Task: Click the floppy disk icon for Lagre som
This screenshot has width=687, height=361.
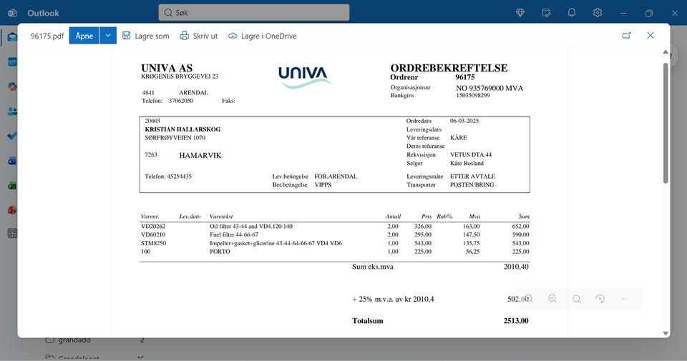Action: 126,36
